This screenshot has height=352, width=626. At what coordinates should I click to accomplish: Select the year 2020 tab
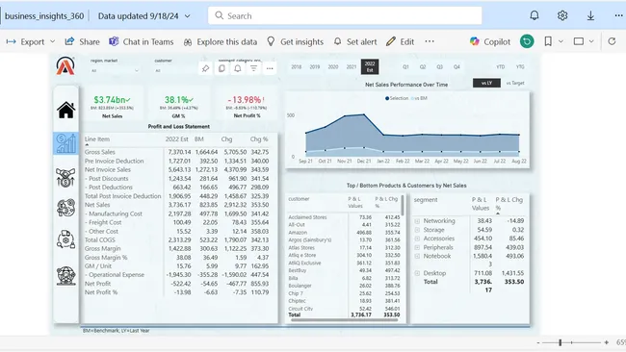(333, 67)
